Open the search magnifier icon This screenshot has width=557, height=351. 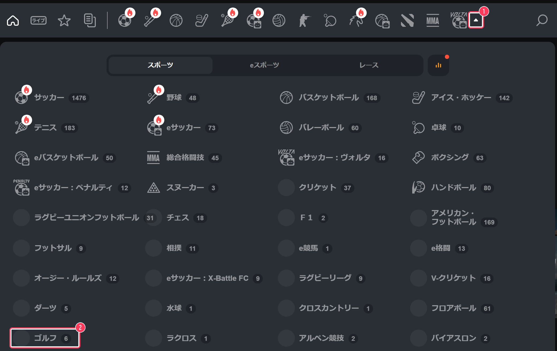coord(542,20)
